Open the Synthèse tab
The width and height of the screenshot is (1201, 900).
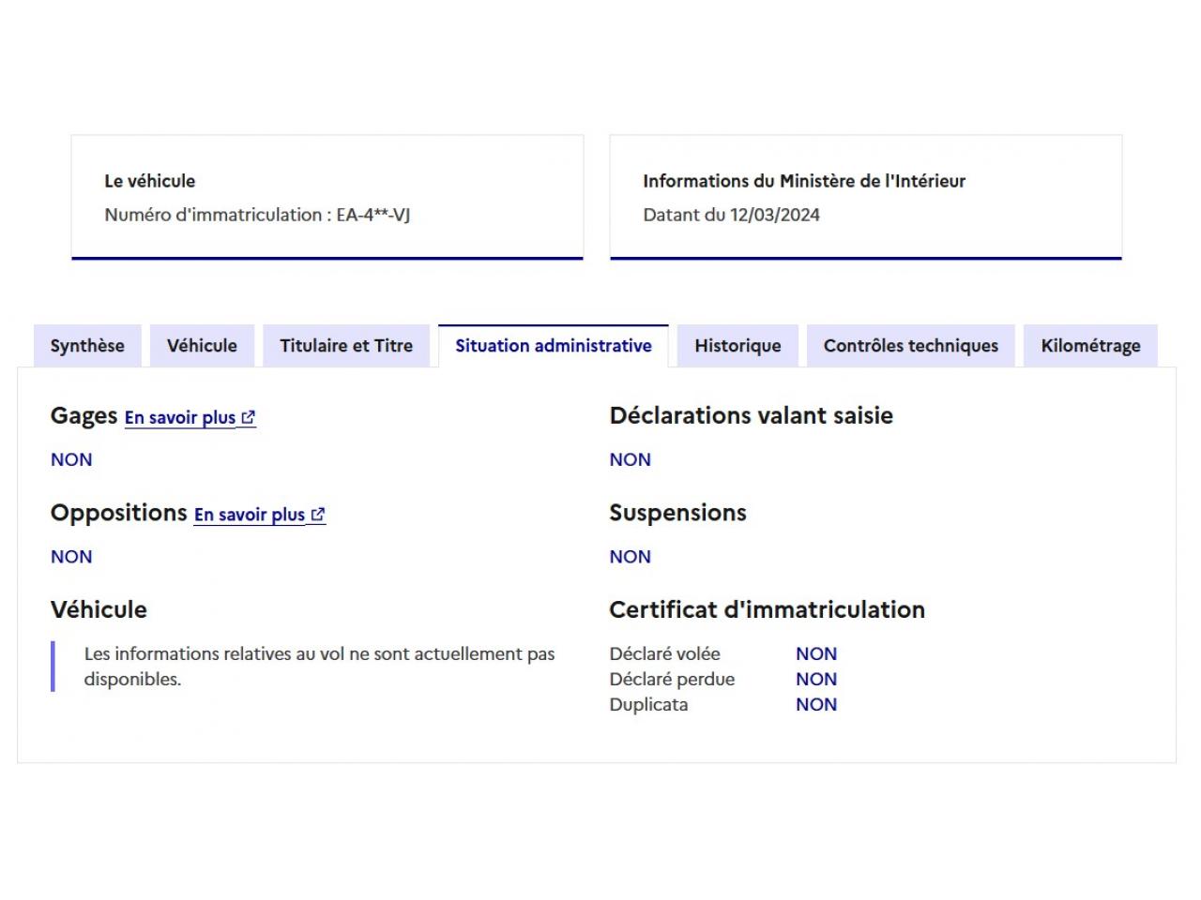coord(87,346)
